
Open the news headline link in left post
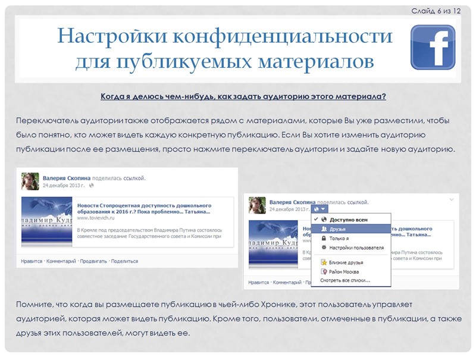pos(144,209)
